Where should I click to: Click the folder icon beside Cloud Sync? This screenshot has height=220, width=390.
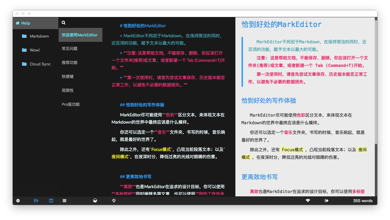click(x=24, y=64)
